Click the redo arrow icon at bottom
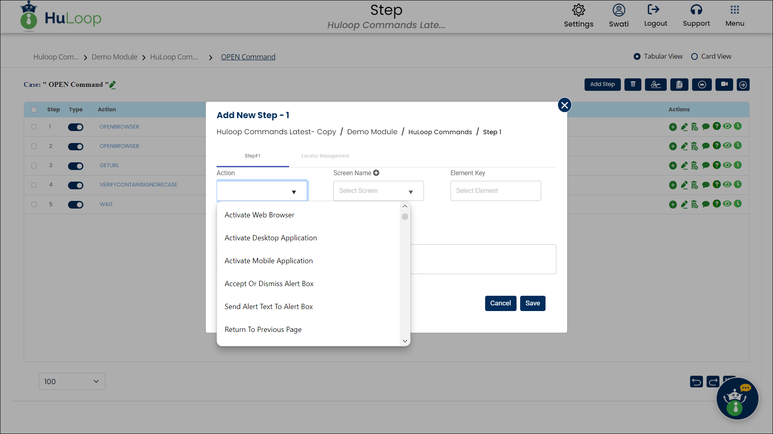This screenshot has width=773, height=434. [x=713, y=381]
